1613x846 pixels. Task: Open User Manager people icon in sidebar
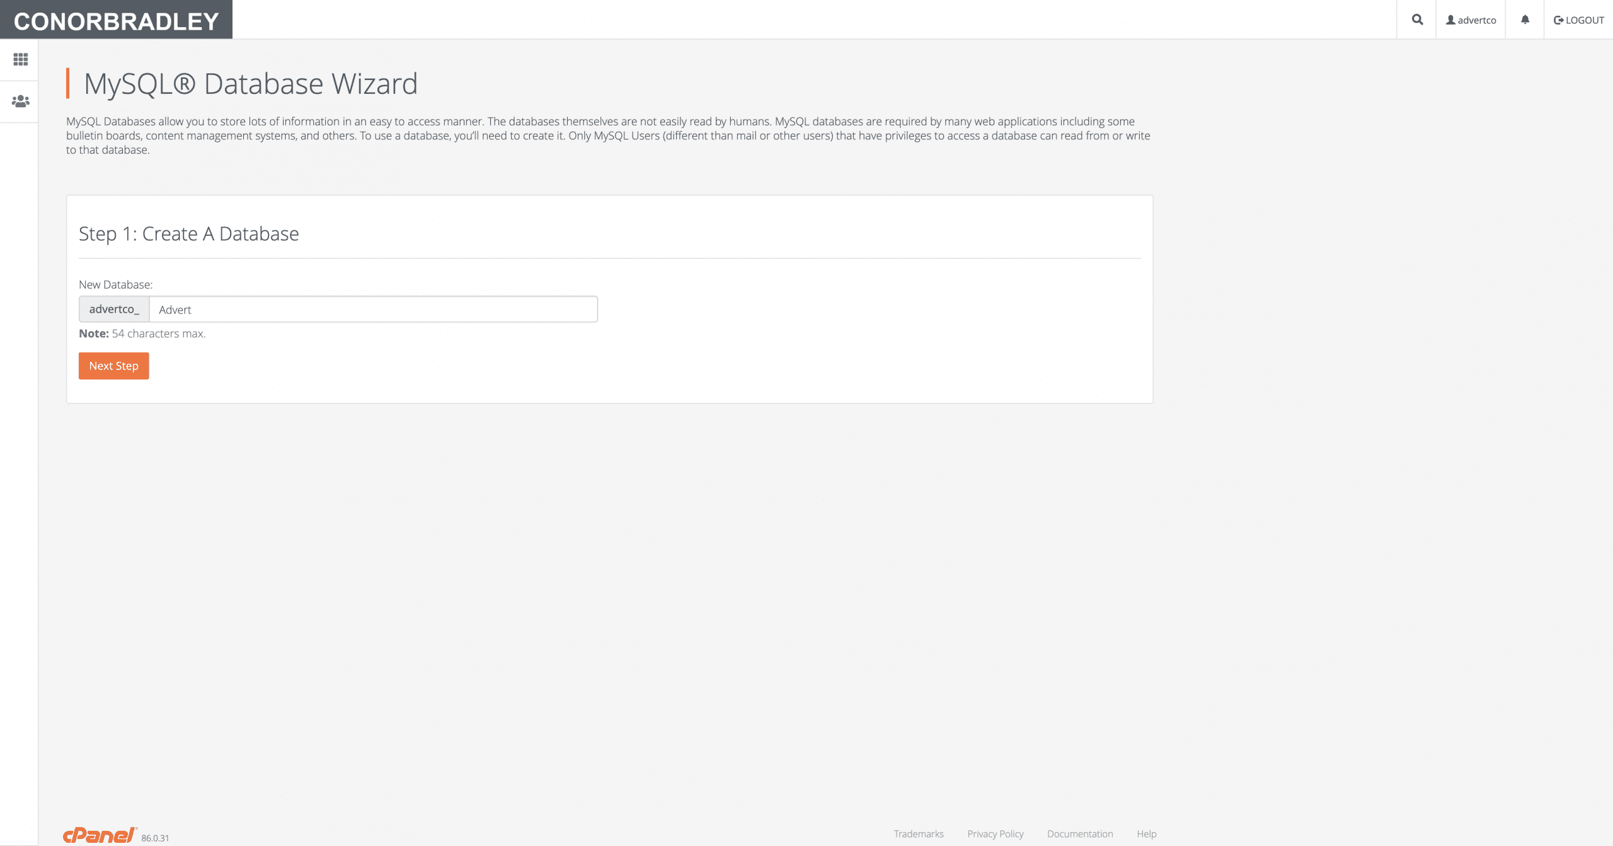pos(20,101)
